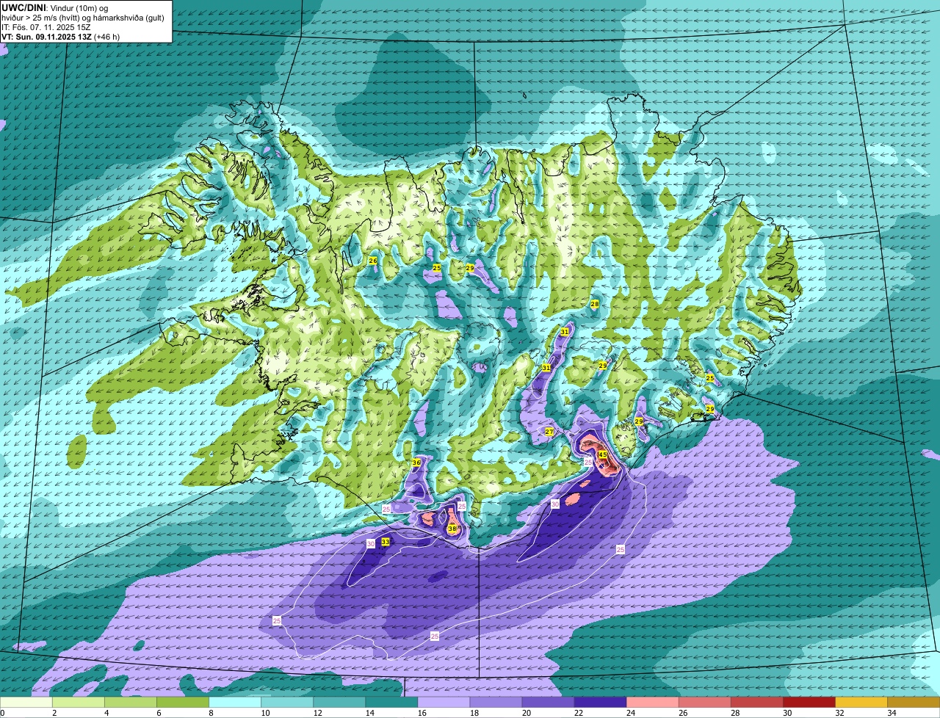
Task: Click the valid time 'VT: Sun. 09.11.2025 13Z'
Action: coord(46,37)
